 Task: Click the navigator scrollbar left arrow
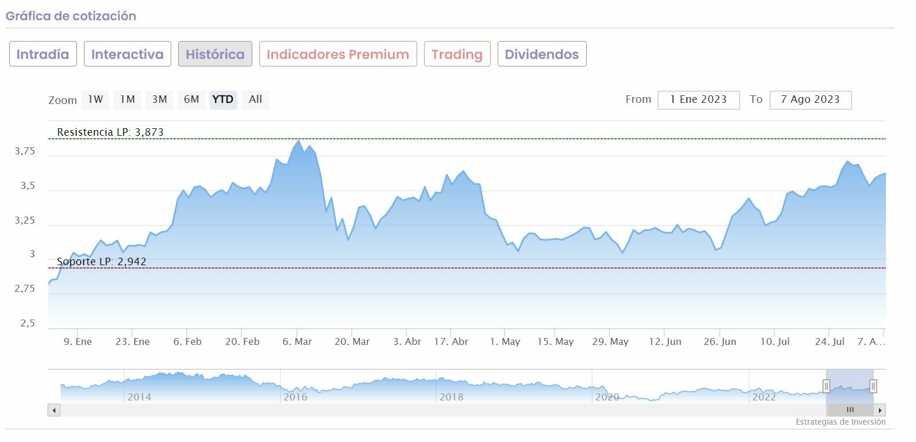pyautogui.click(x=54, y=410)
